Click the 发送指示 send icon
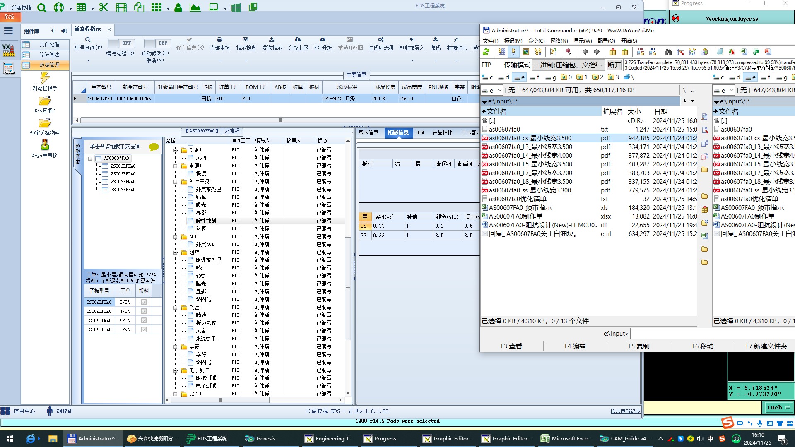Screen dimensions: 795x447 (x=272, y=40)
